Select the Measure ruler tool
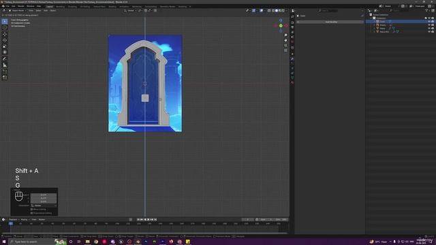 [5, 65]
